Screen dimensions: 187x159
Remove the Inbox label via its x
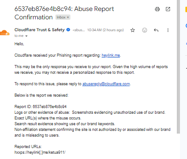click(68, 17)
